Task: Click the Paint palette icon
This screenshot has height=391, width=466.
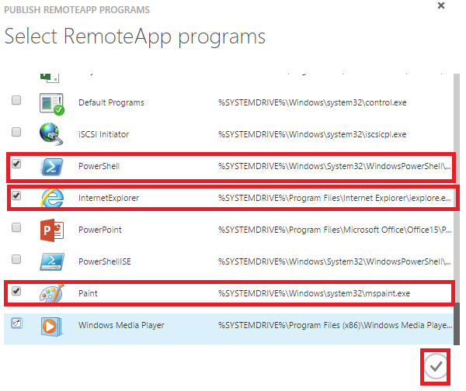Action: [52, 293]
